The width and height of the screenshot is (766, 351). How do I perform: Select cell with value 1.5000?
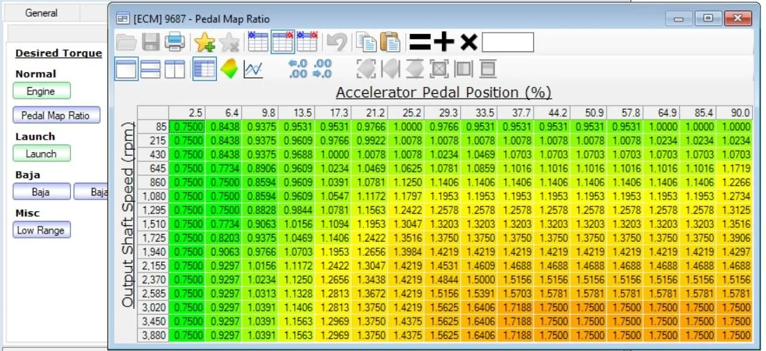coord(479,279)
